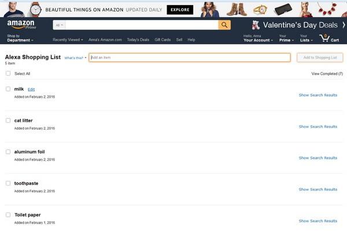Check the Toilet paper checkbox

(x=8, y=215)
